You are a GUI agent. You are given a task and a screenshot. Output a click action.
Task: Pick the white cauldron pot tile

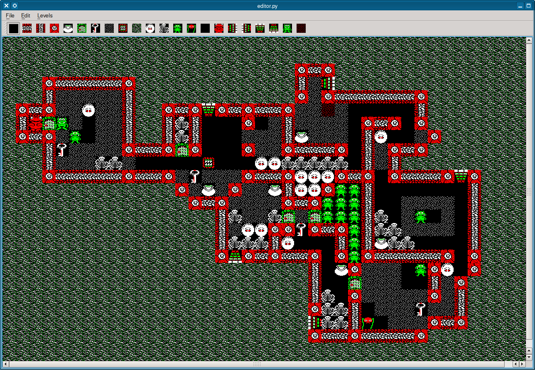click(68, 28)
